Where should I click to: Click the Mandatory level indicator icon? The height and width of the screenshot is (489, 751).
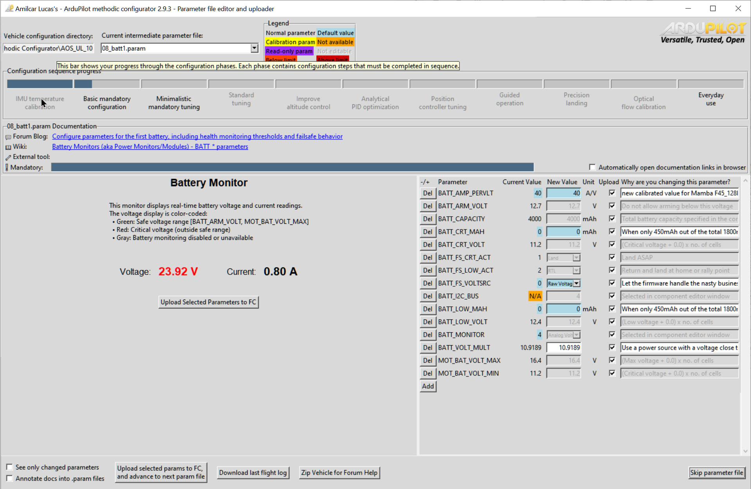click(x=7, y=167)
